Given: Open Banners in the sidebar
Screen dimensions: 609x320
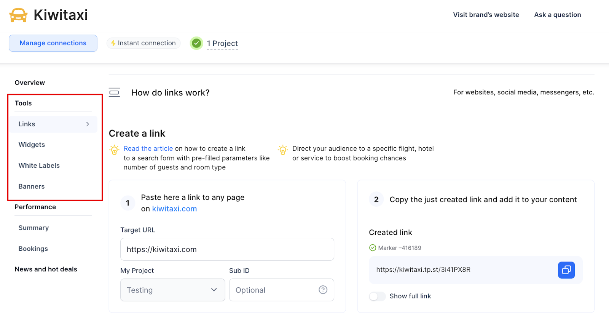Looking at the screenshot, I should click(32, 186).
